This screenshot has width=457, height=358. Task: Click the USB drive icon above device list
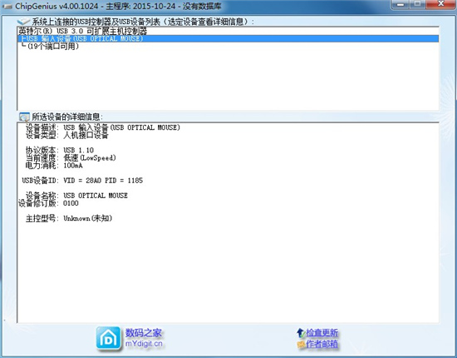click(23, 22)
